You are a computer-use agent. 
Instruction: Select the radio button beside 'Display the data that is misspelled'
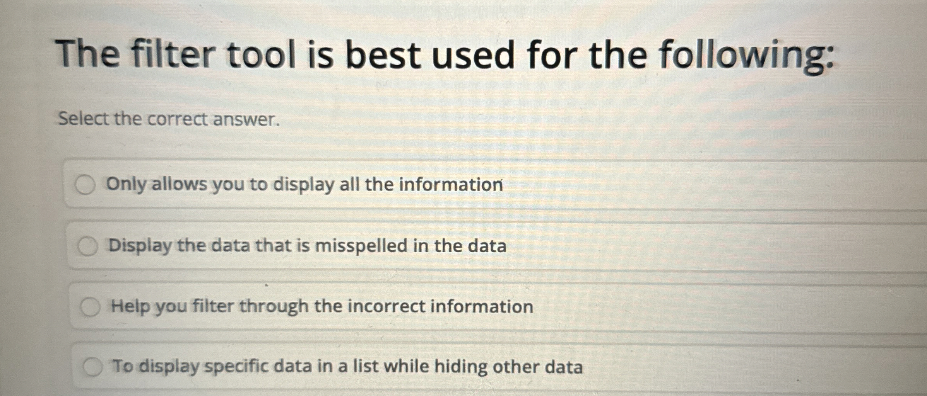(x=89, y=245)
